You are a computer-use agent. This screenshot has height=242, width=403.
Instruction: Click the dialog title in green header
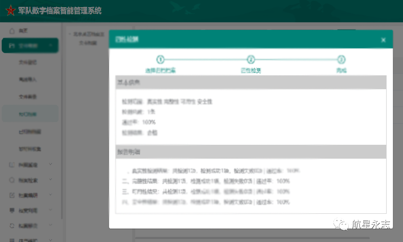127,39
